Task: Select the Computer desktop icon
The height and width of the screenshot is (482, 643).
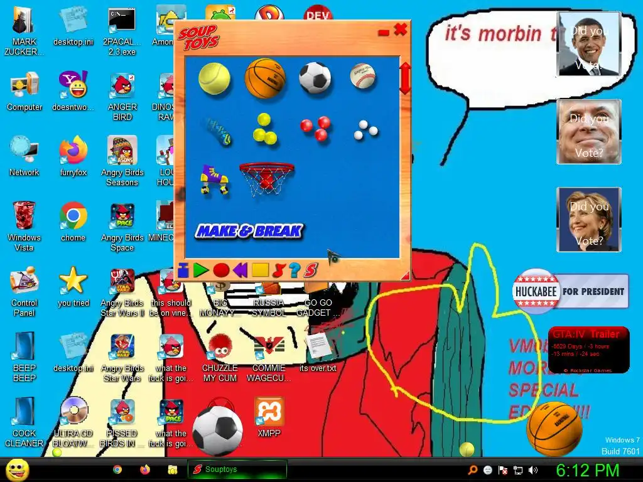Action: point(24,92)
